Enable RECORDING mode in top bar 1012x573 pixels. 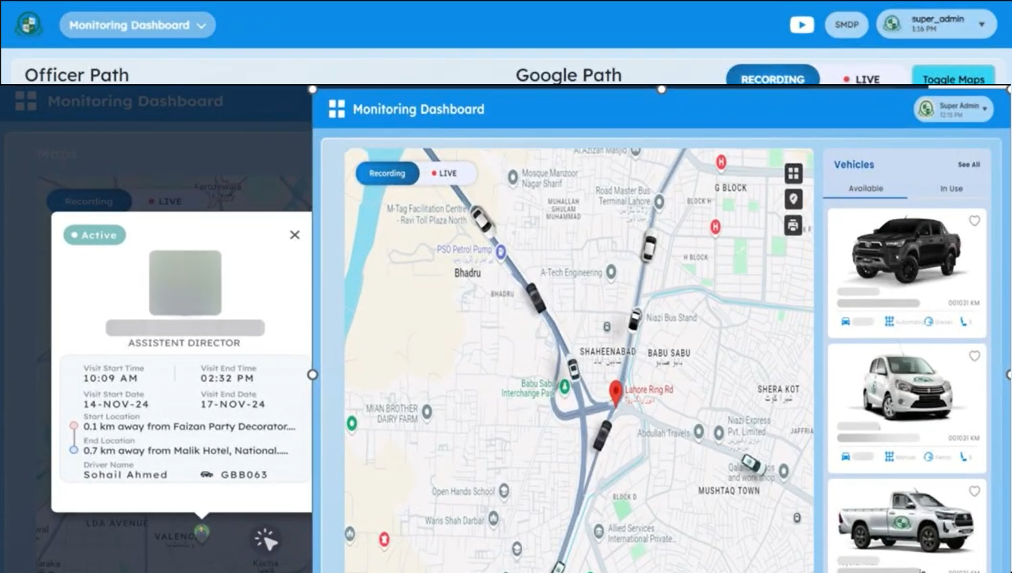(x=773, y=78)
